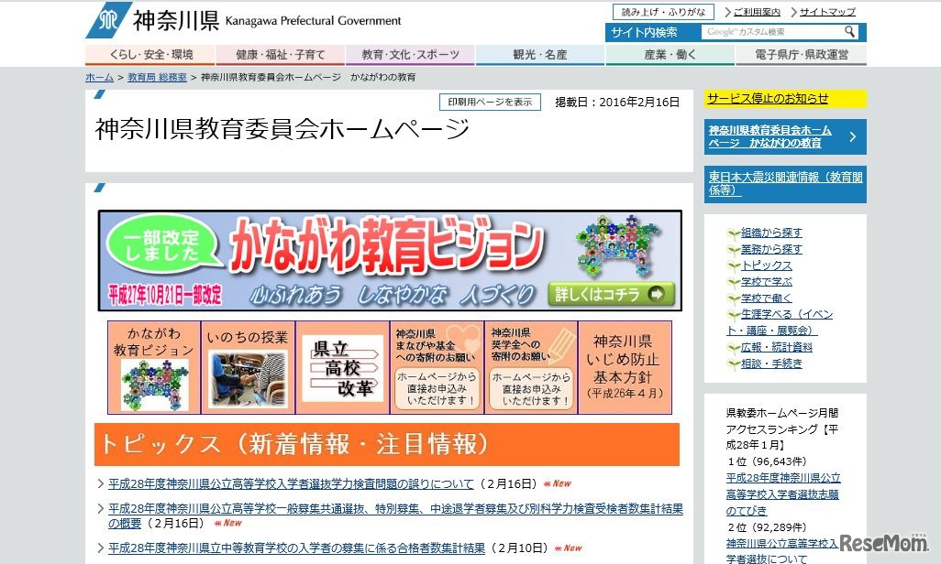Open 東日本大震災関連情報 sidebar link

[x=785, y=184]
